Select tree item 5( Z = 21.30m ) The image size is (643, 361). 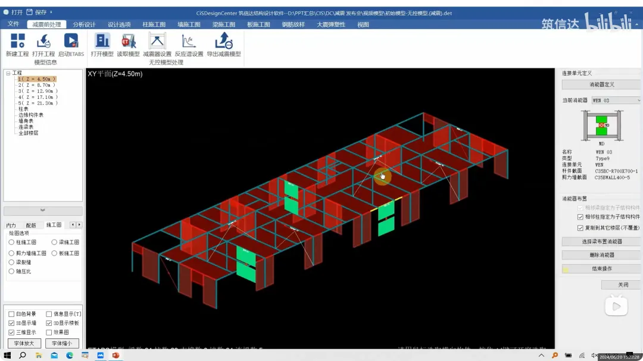point(38,103)
